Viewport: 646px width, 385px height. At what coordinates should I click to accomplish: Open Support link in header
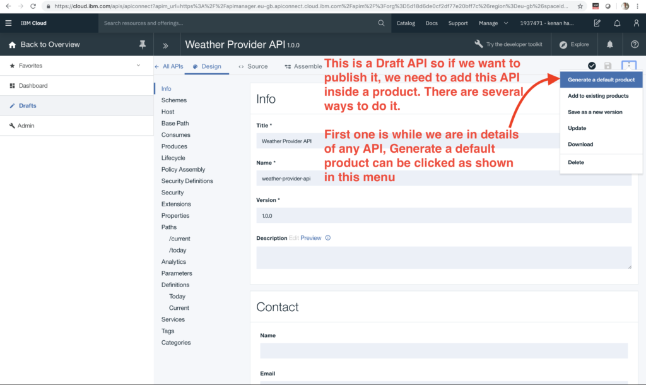[458, 23]
